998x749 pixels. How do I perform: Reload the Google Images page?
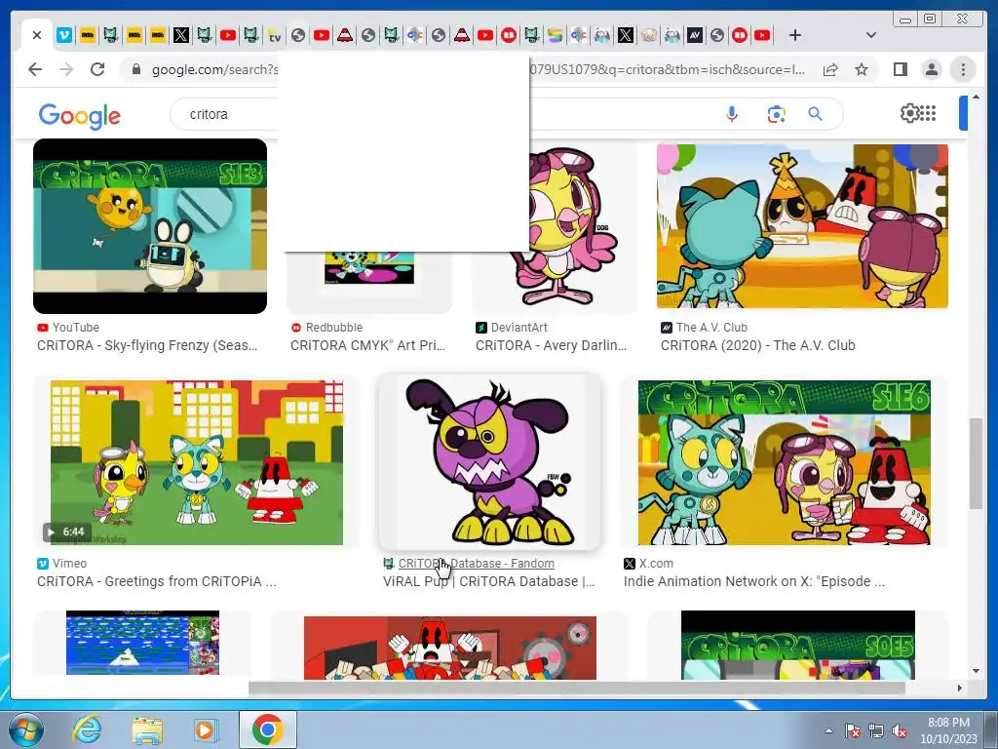click(x=97, y=69)
